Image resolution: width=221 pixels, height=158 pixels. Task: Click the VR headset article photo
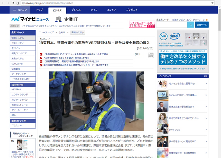click(x=96, y=96)
